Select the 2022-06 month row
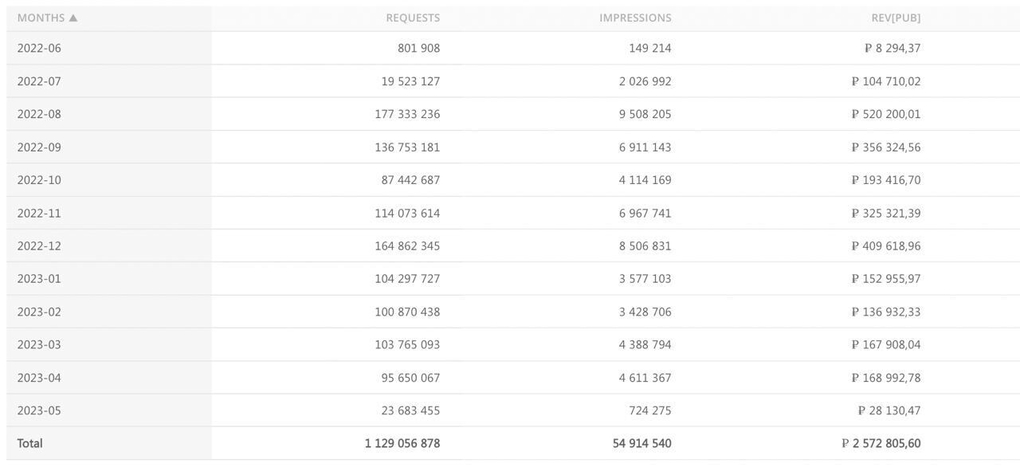This screenshot has height=471, width=1020. (39, 48)
